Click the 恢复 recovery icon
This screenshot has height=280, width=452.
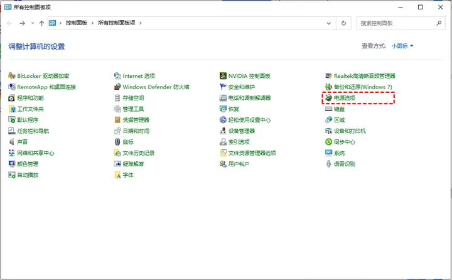223,109
